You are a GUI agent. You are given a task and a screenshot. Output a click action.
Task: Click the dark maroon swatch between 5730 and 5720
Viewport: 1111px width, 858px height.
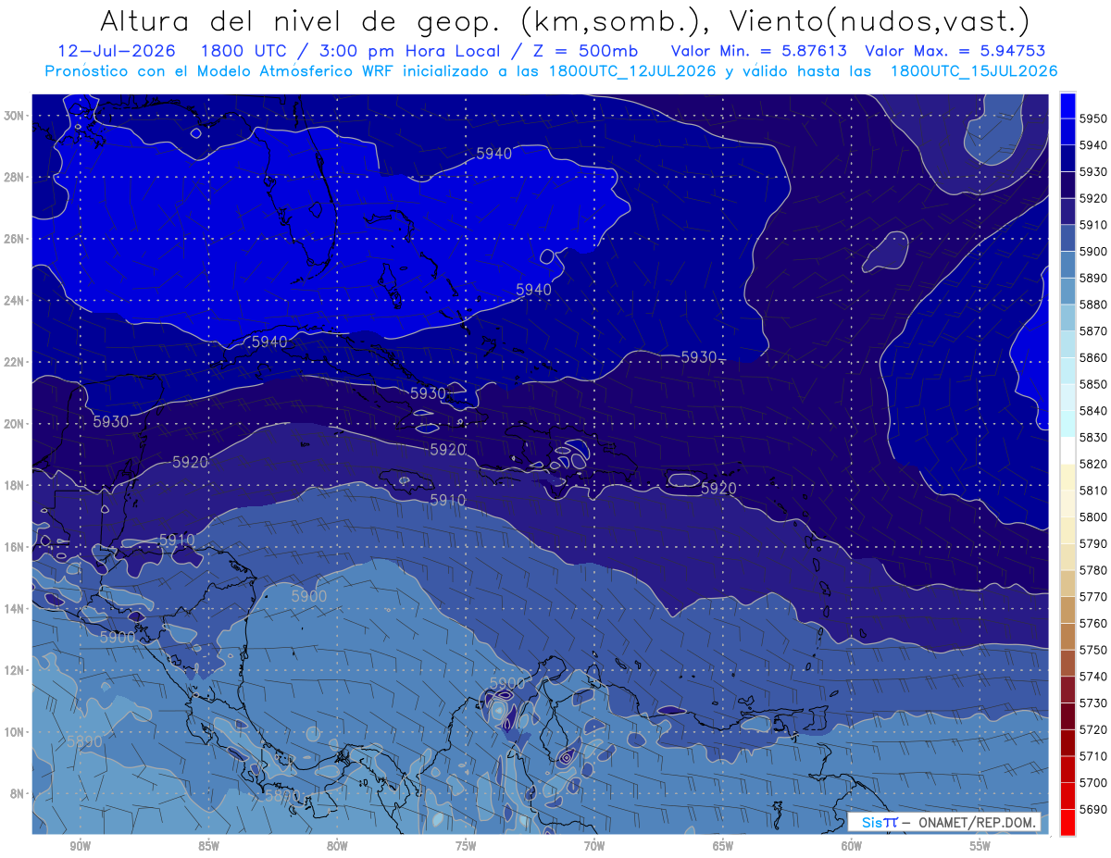click(1067, 715)
